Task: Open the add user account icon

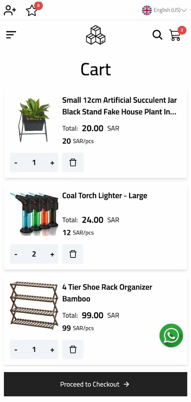Action: pyautogui.click(x=10, y=10)
